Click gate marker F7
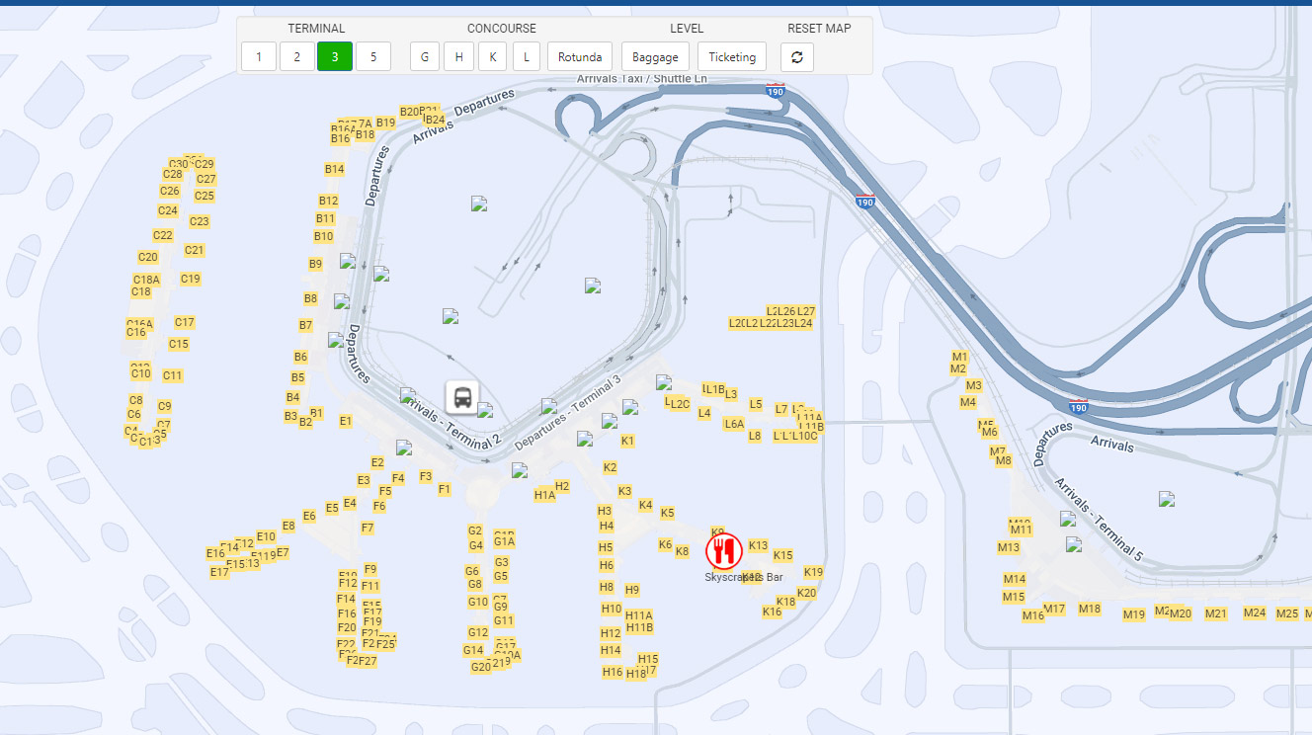Image resolution: width=1312 pixels, height=735 pixels. pos(368,528)
